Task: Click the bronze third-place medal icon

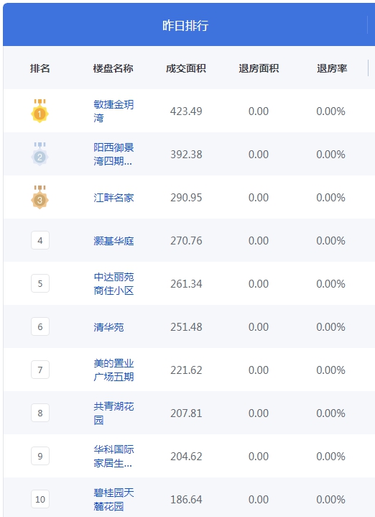Action: point(40,197)
